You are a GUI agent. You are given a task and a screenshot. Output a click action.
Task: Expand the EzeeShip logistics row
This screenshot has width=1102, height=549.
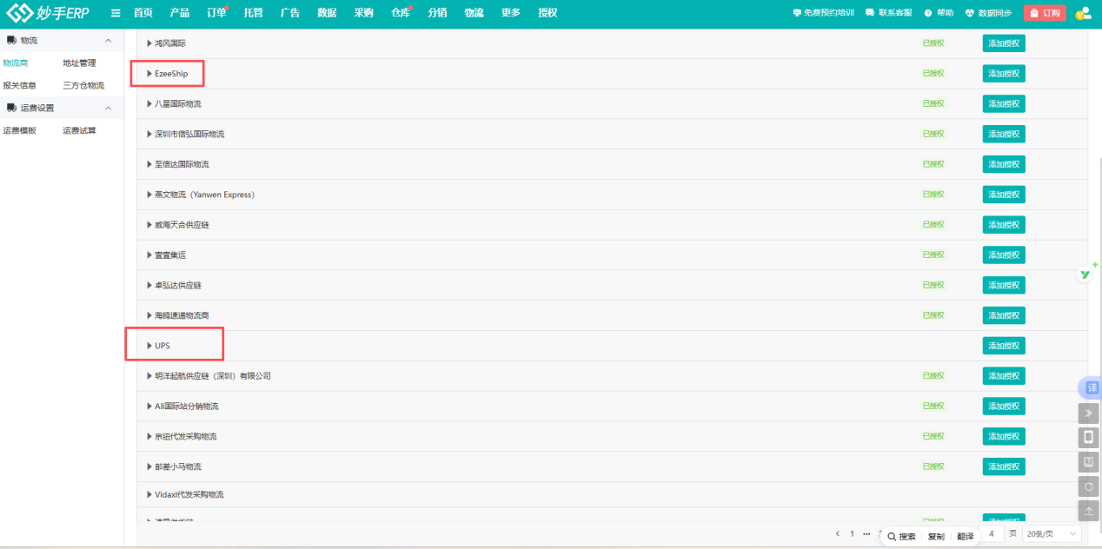tap(149, 74)
